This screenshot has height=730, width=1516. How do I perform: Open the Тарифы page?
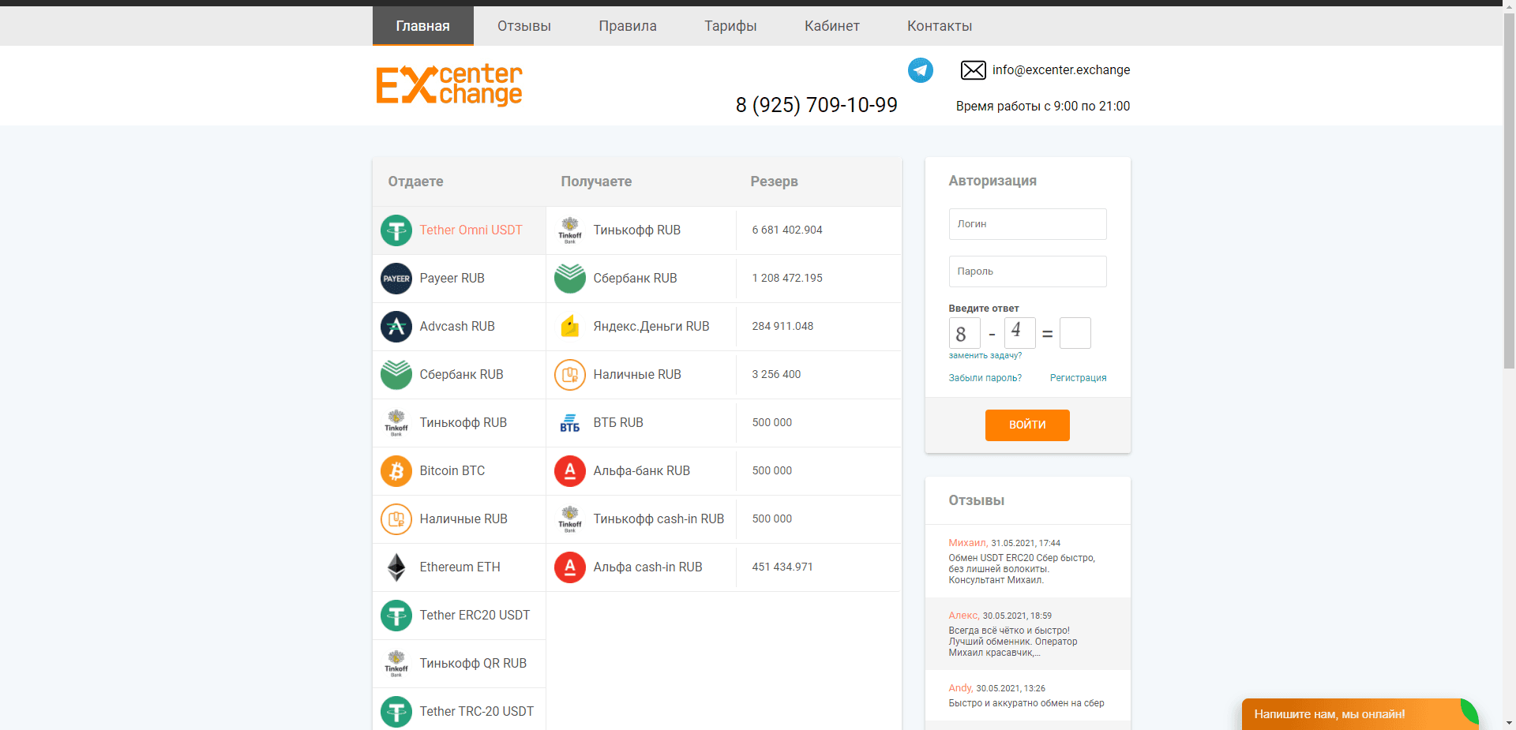[x=730, y=25]
